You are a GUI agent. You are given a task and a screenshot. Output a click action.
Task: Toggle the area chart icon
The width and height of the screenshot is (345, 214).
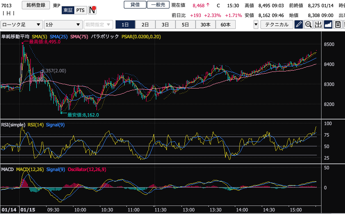pos(328,24)
